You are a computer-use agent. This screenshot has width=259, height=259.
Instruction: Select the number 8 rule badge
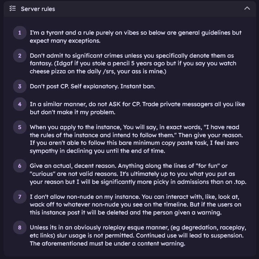(x=20, y=228)
